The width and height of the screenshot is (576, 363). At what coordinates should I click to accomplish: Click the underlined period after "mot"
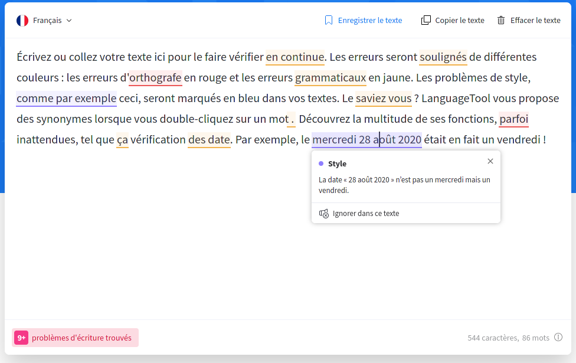click(292, 119)
